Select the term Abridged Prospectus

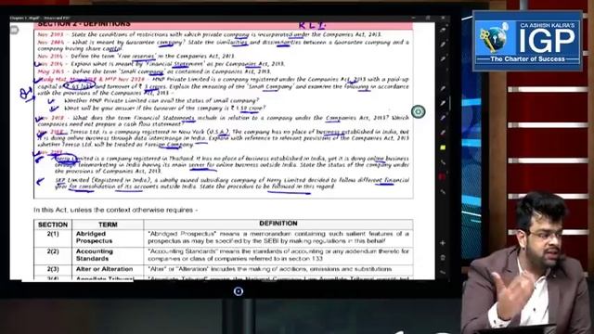pos(94,238)
